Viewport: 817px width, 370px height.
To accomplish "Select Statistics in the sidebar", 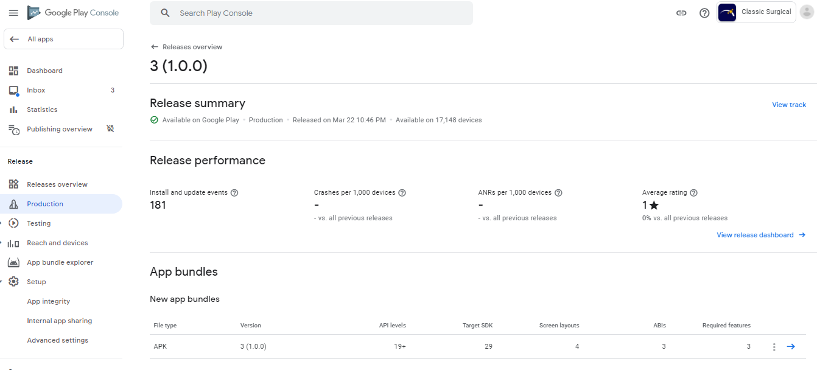I will (42, 109).
